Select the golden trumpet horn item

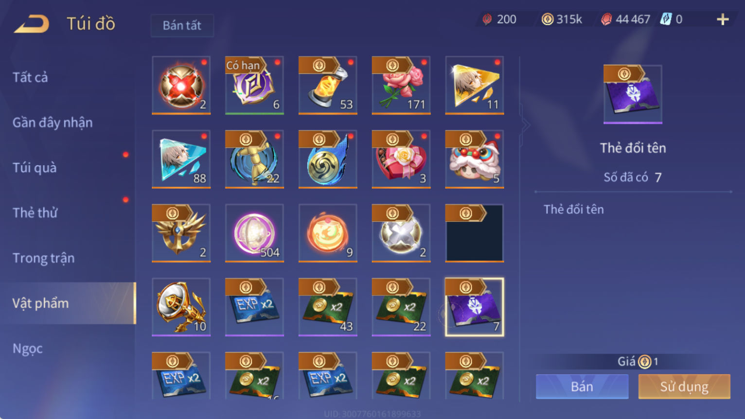tap(181, 307)
